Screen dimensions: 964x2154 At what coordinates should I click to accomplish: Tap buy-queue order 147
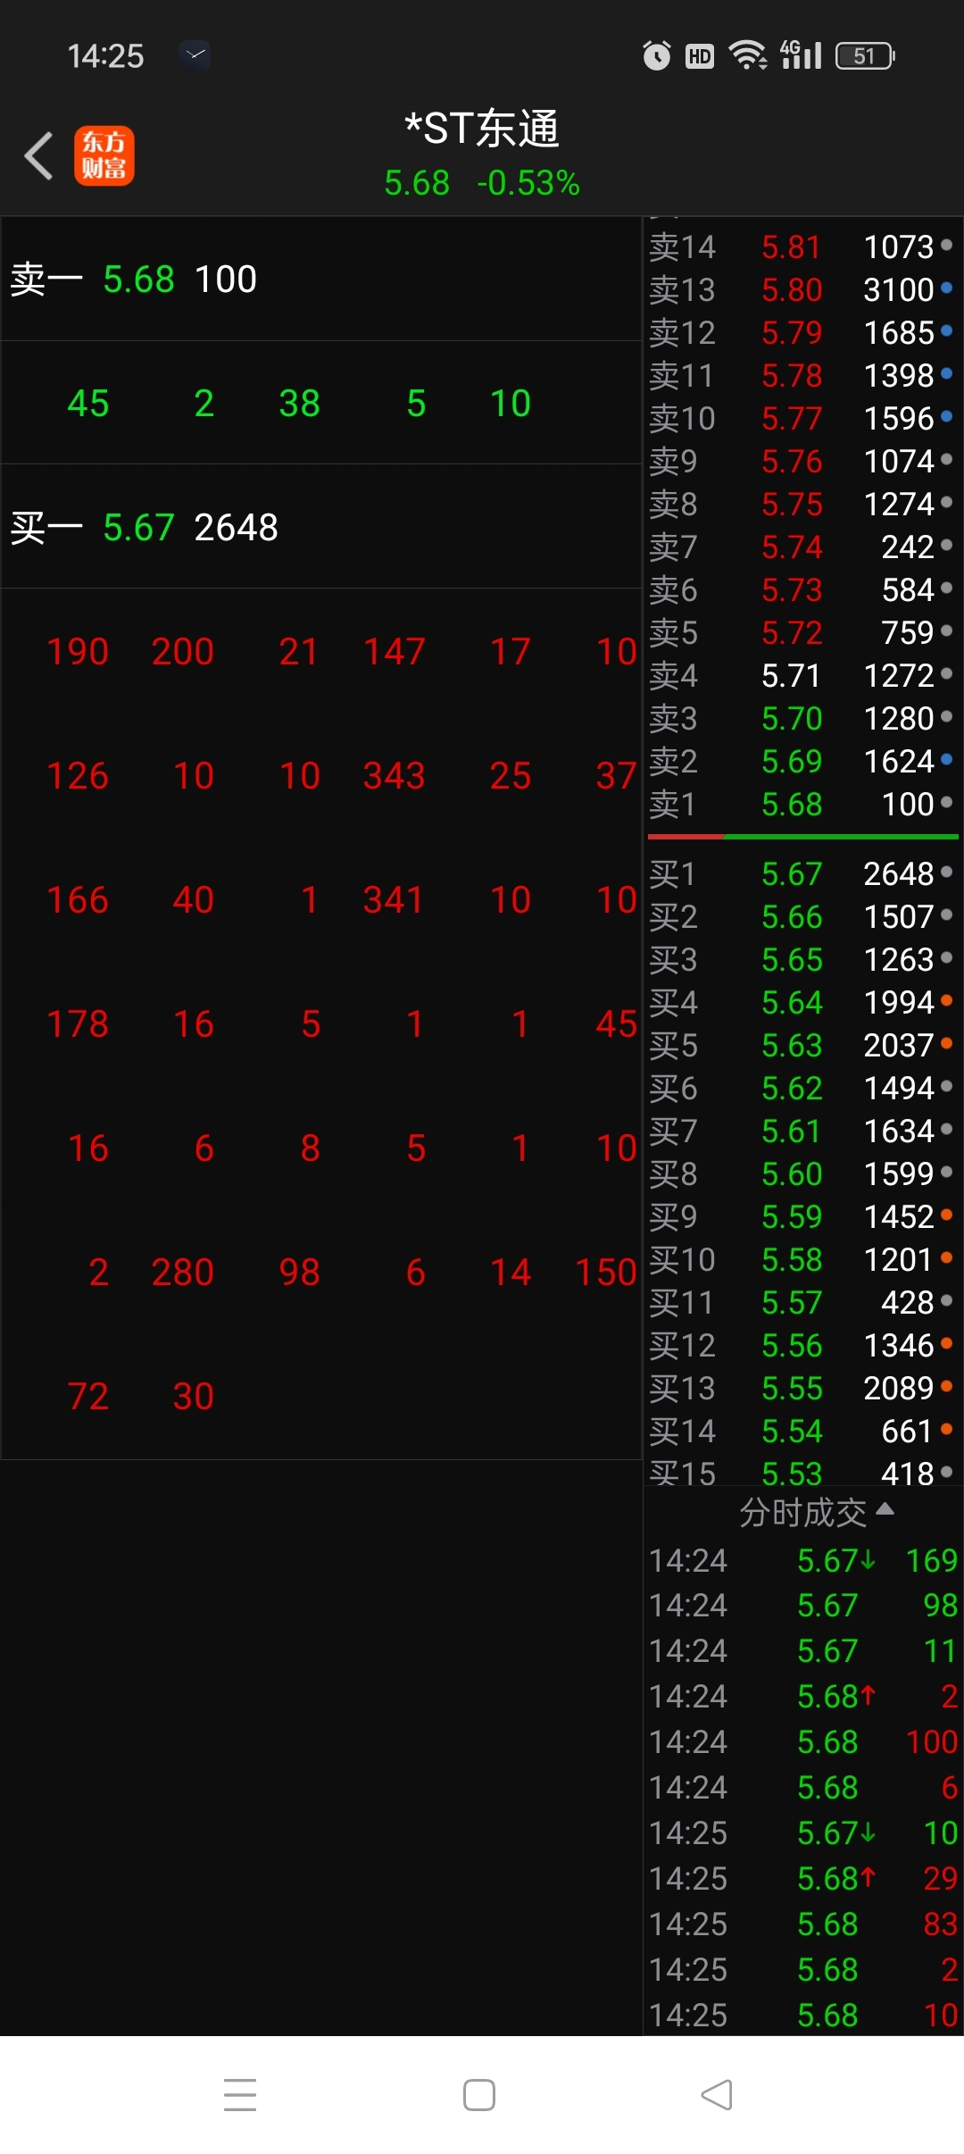(394, 651)
